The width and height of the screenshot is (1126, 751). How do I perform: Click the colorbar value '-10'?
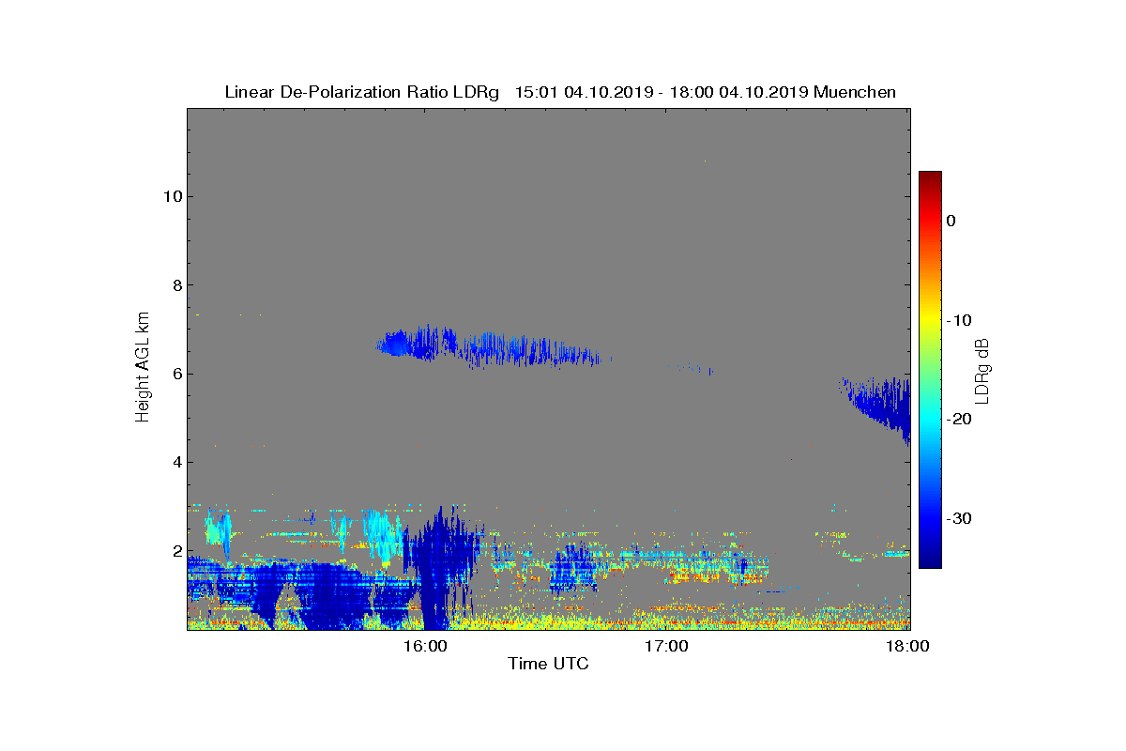958,320
